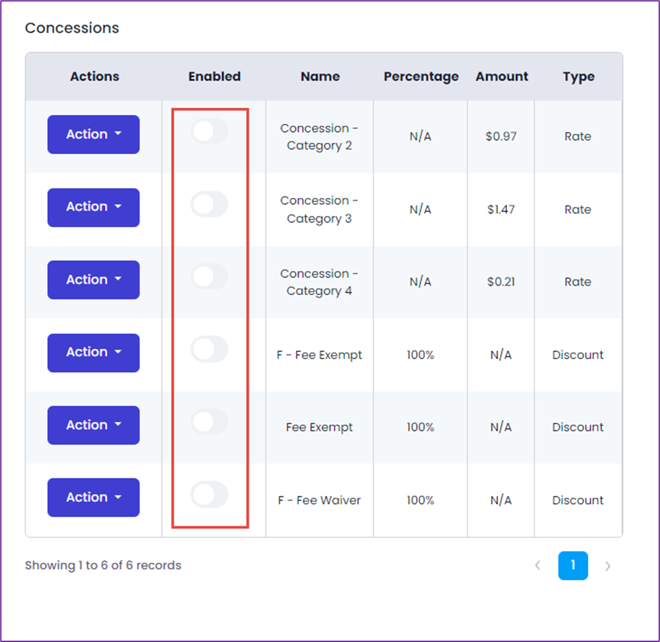Click the Percentage column header
This screenshot has height=642, width=660.
[421, 77]
